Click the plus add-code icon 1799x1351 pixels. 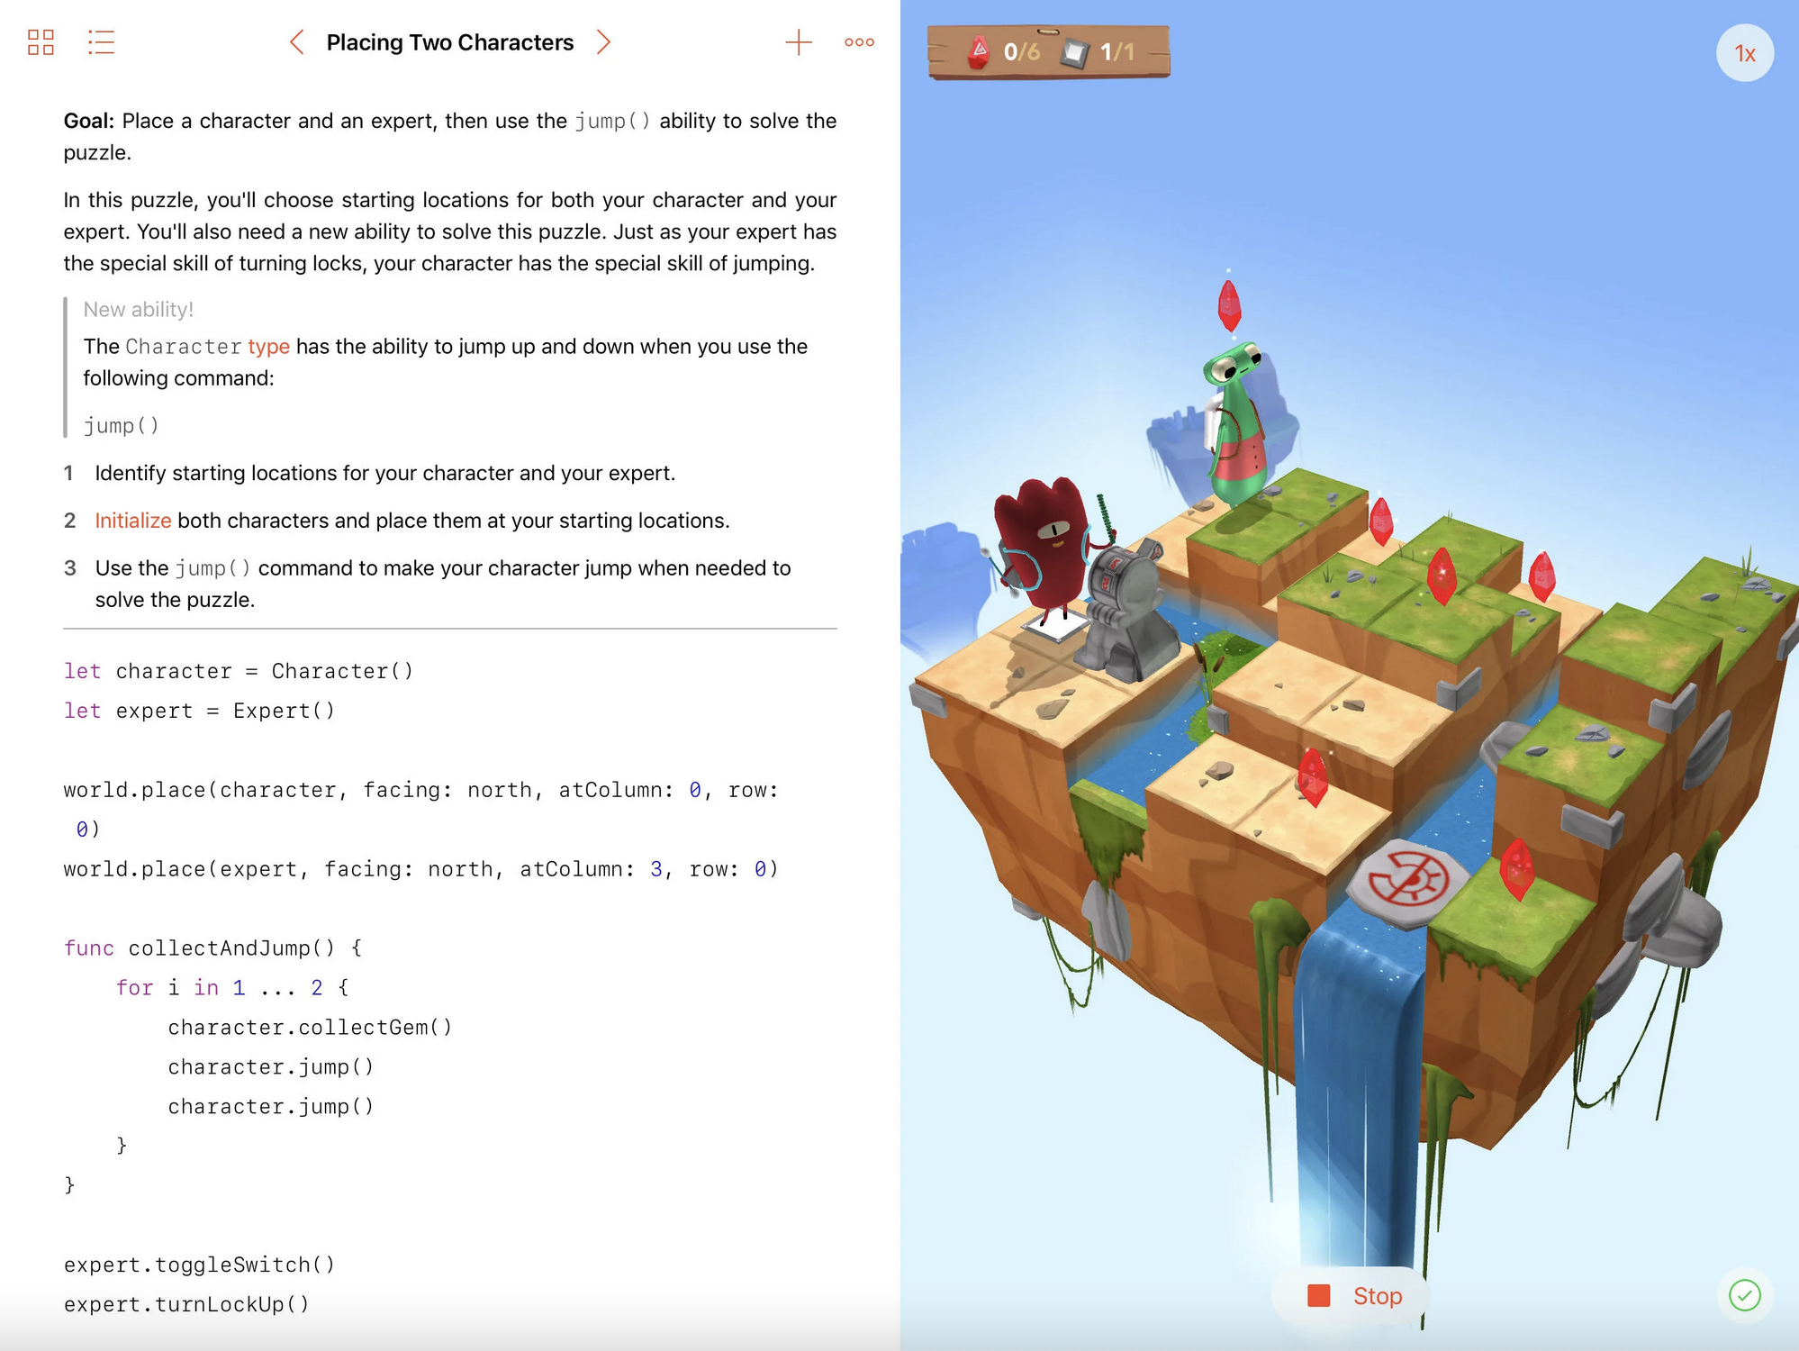coord(798,42)
